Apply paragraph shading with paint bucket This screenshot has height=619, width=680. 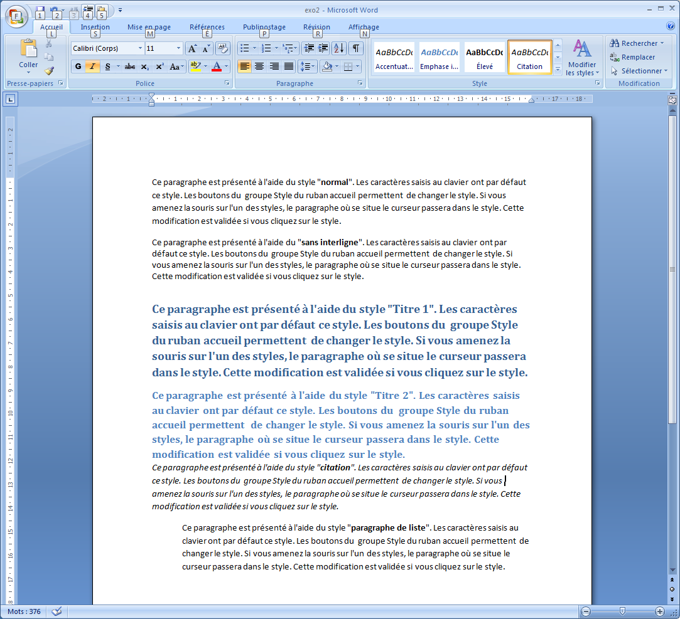coord(327,66)
